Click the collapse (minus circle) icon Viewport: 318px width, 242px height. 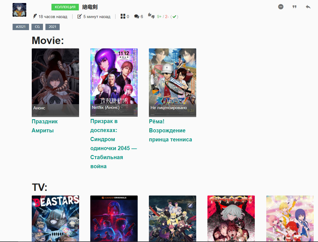pos(281,7)
